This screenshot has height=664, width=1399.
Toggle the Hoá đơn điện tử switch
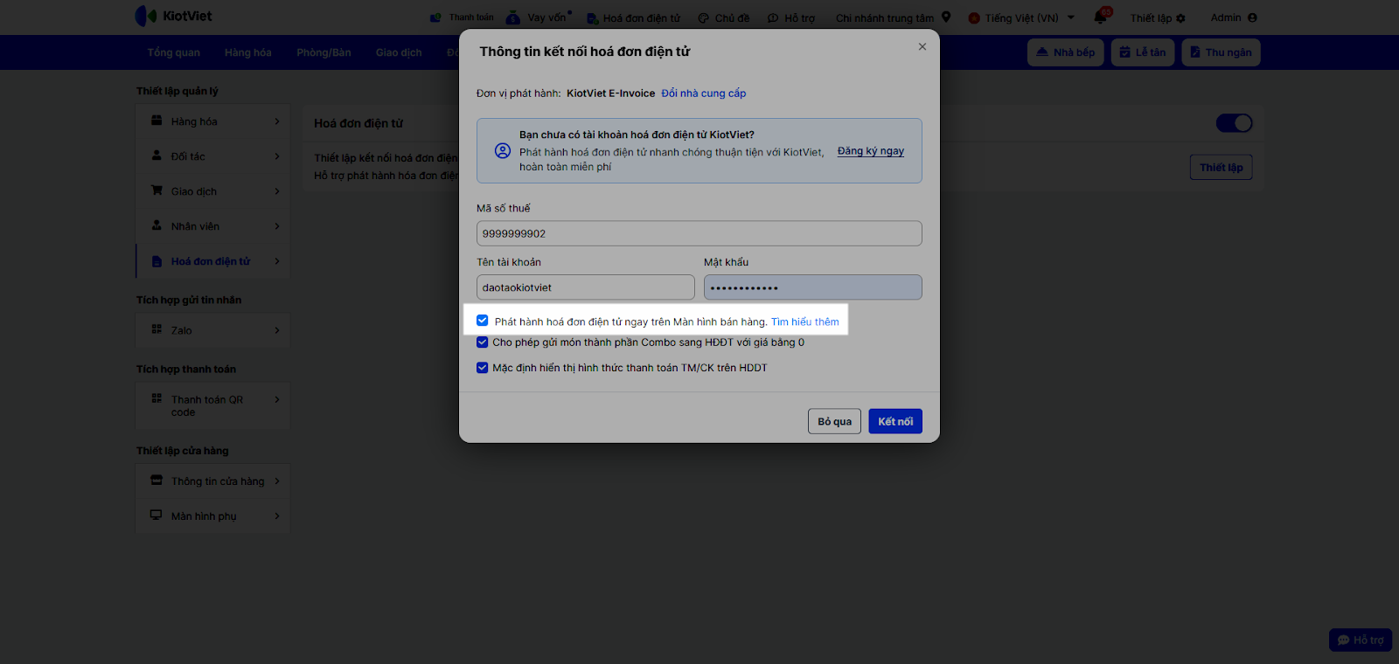click(1234, 123)
